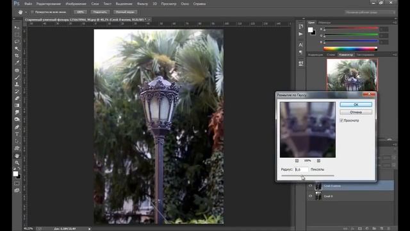Click the Navigator preview thumbnail
The height and width of the screenshot is (231, 410).
pyautogui.click(x=352, y=74)
